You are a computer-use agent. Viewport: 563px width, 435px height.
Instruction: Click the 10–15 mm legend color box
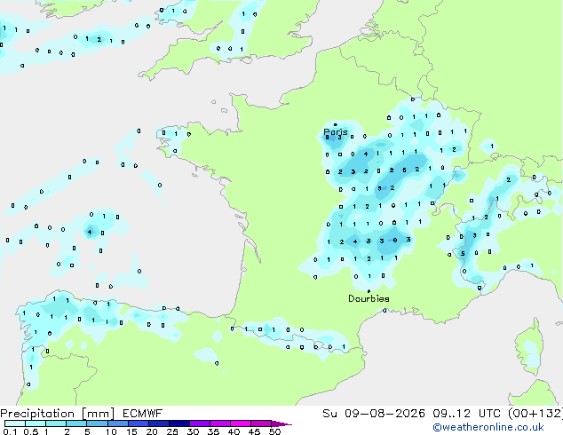pos(117,423)
